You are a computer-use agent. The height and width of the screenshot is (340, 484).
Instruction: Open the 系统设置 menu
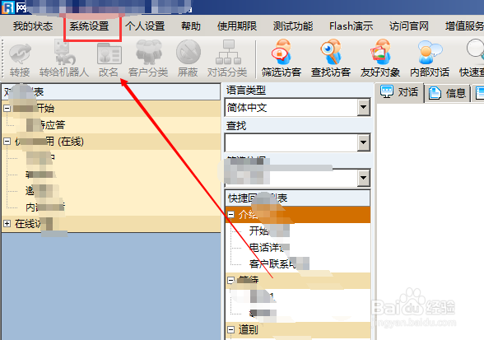(89, 26)
